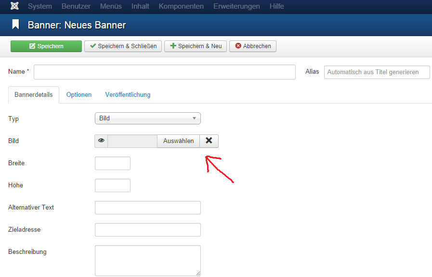Open the Komponenten menu

coord(181,6)
